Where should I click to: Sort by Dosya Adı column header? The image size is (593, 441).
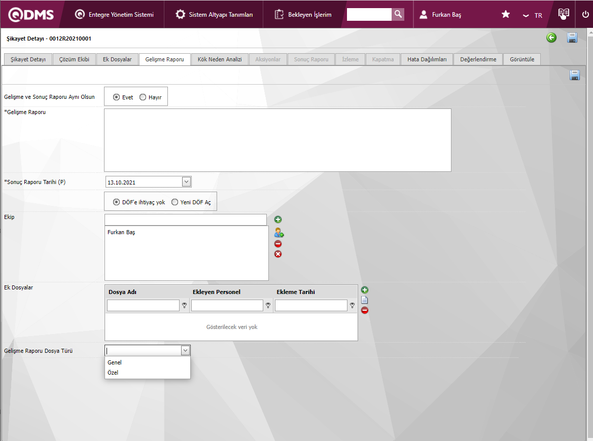pos(123,292)
